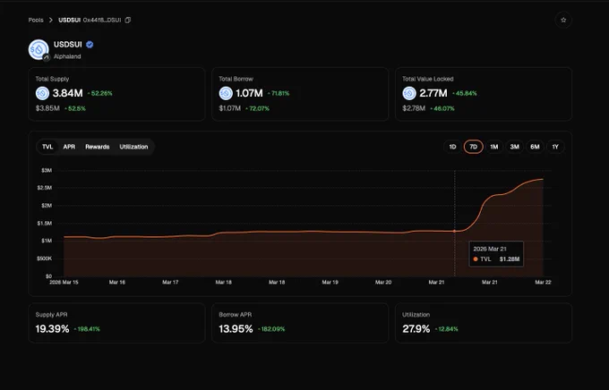Click the USDSUI pool token logo
This screenshot has width=609, height=390.
coord(39,50)
